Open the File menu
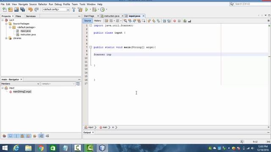The height and width of the screenshot is (152, 271). click(3, 4)
